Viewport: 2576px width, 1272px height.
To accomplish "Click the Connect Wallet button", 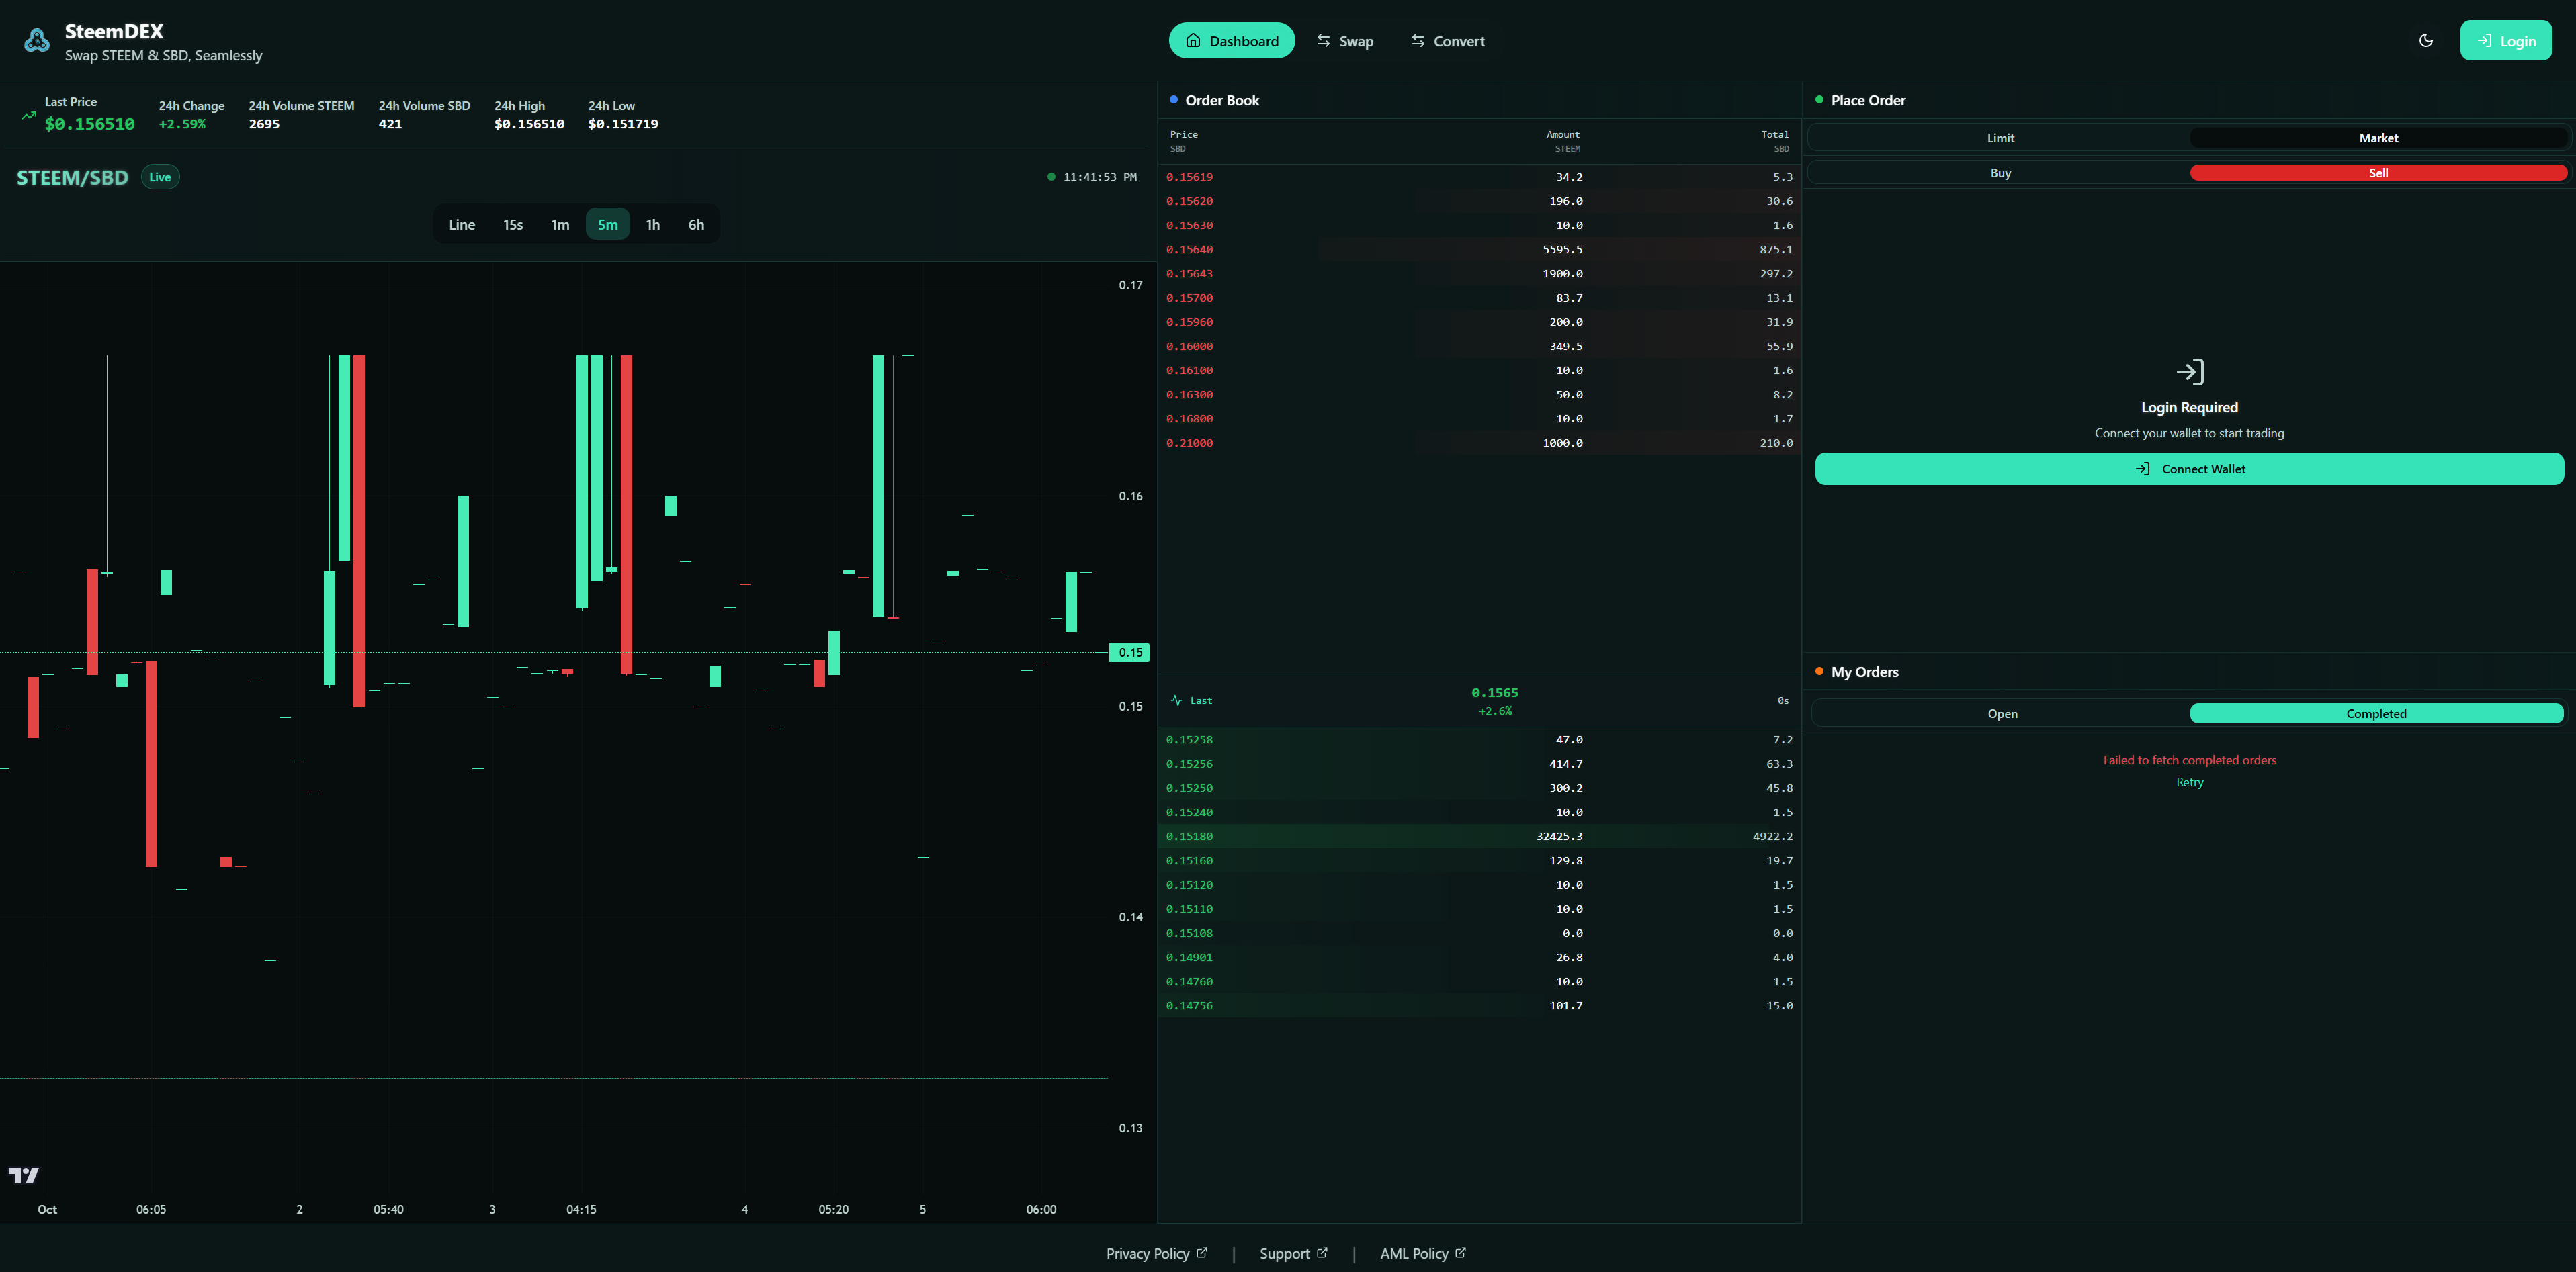I will click(x=2189, y=469).
